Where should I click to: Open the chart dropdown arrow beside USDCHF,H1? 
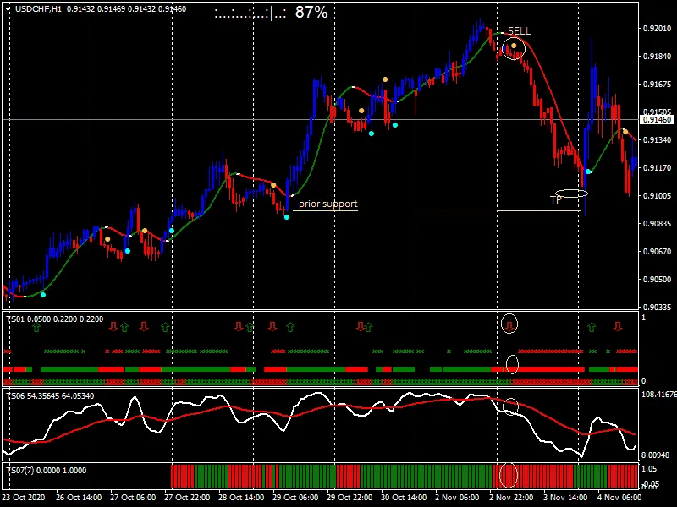pos(7,7)
